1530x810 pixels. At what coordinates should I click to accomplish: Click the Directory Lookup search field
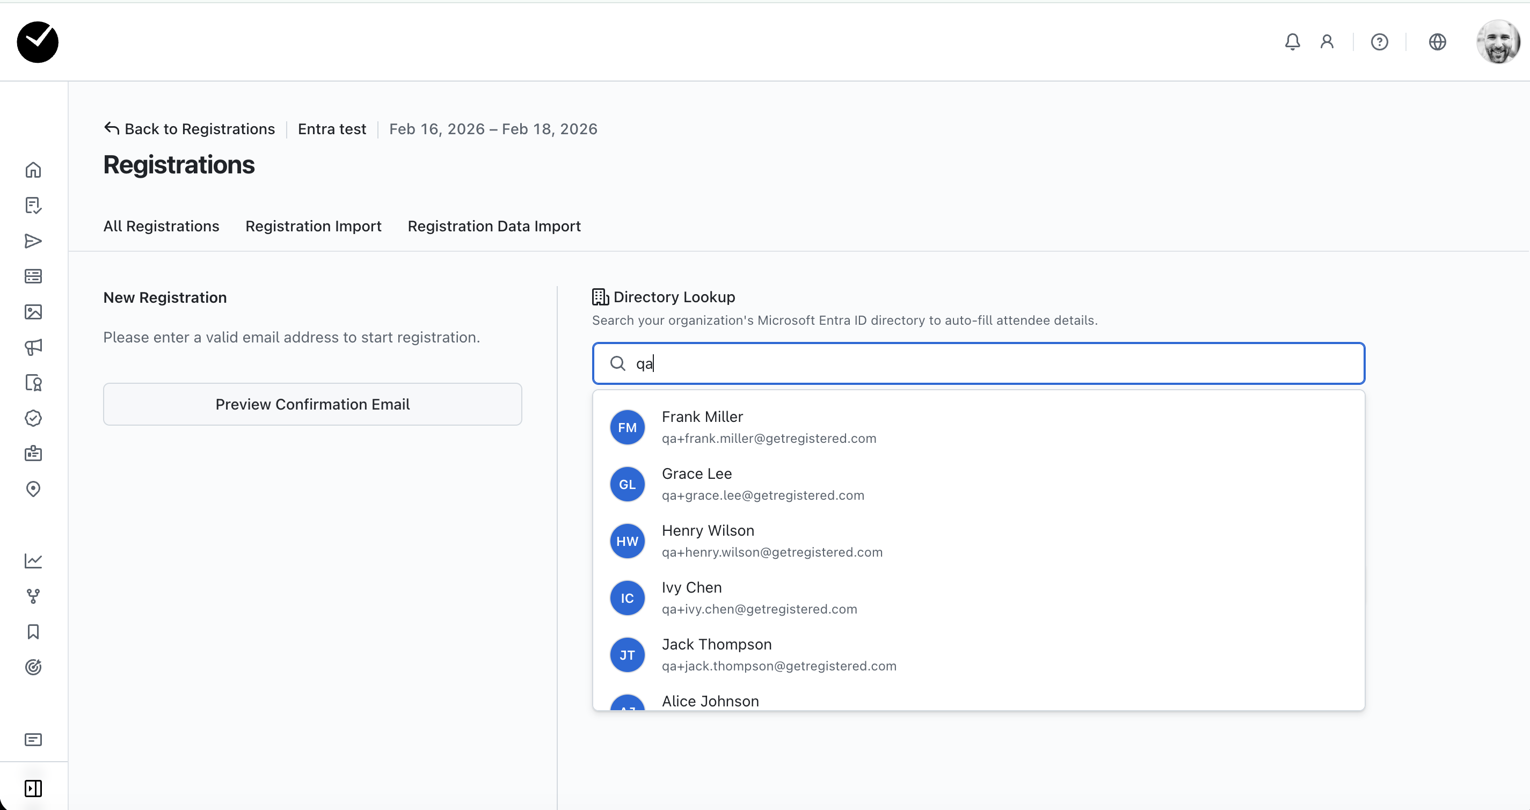tap(978, 363)
